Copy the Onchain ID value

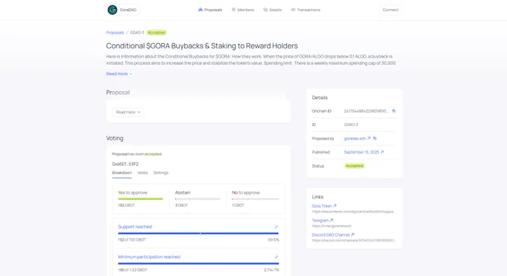tap(394, 111)
